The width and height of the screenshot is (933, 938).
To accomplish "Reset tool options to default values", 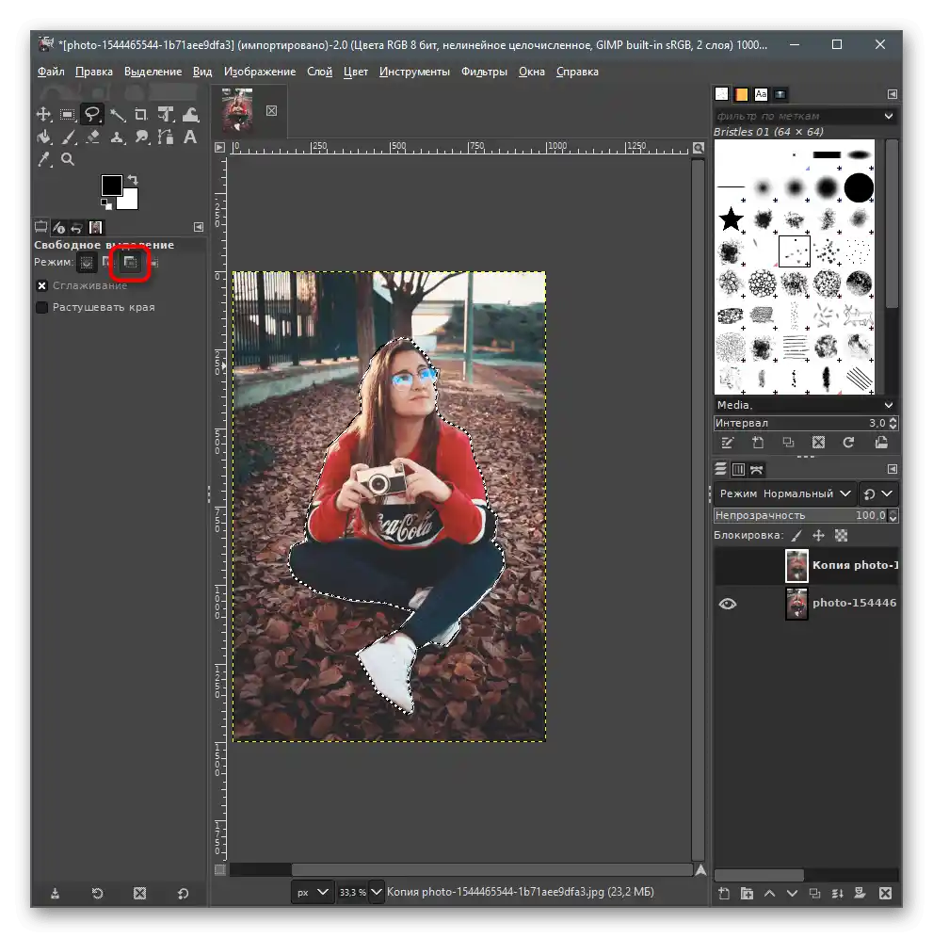I will [x=183, y=893].
